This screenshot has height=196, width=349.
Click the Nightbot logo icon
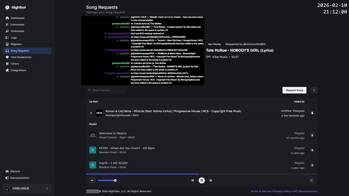(7, 8)
